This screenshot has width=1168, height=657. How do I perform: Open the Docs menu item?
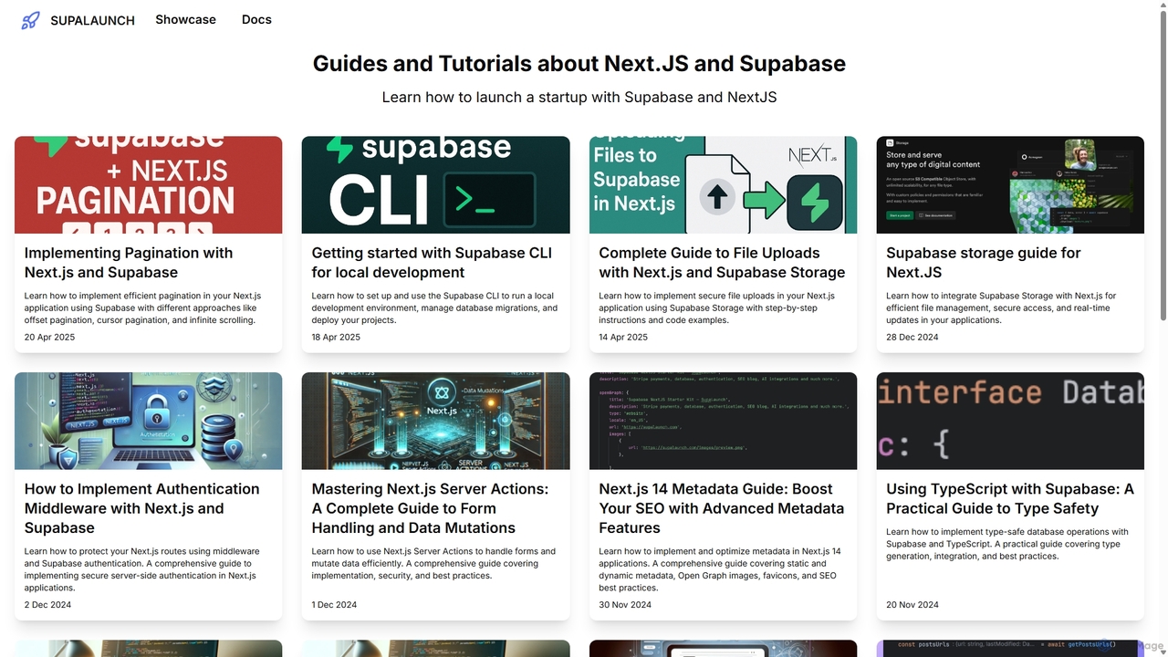click(256, 19)
